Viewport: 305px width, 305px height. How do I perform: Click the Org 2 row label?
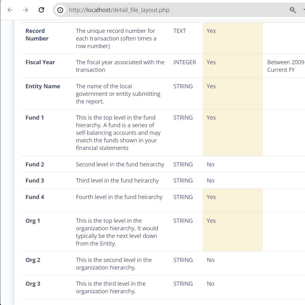[33, 260]
